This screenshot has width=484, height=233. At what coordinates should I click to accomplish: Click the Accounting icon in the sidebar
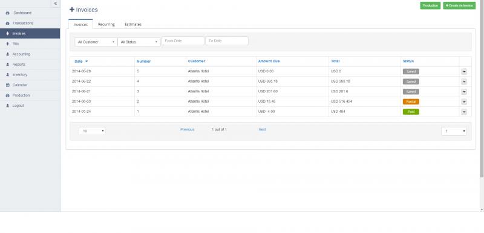coord(7,54)
